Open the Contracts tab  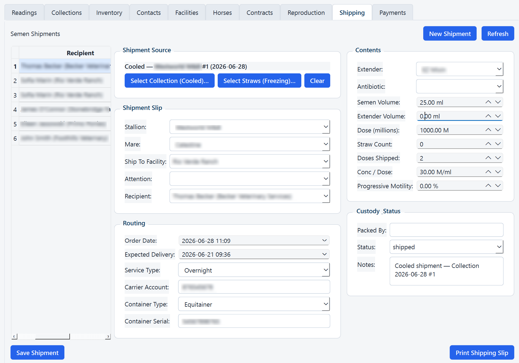(x=259, y=13)
